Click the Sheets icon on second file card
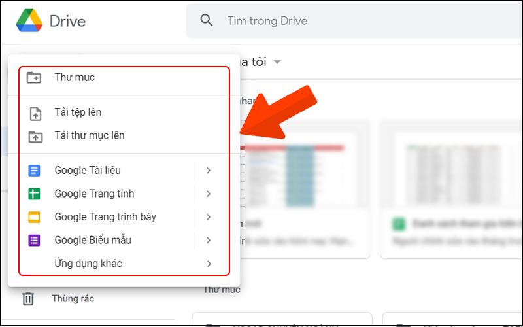 (x=399, y=224)
